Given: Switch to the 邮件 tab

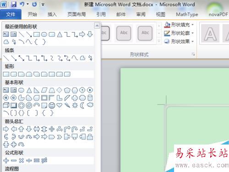Looking at the screenshot, I should click(x=121, y=14).
